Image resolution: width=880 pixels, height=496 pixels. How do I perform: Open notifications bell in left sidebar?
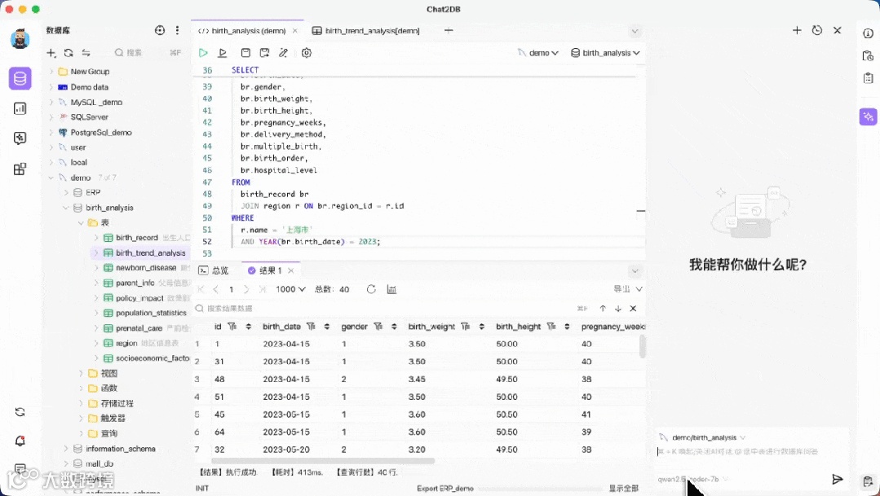[20, 441]
